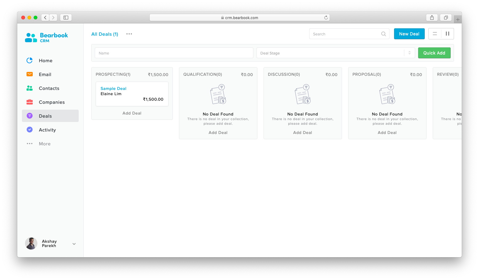479x280 pixels.
Task: Click the Quick Add button
Action: 434,53
